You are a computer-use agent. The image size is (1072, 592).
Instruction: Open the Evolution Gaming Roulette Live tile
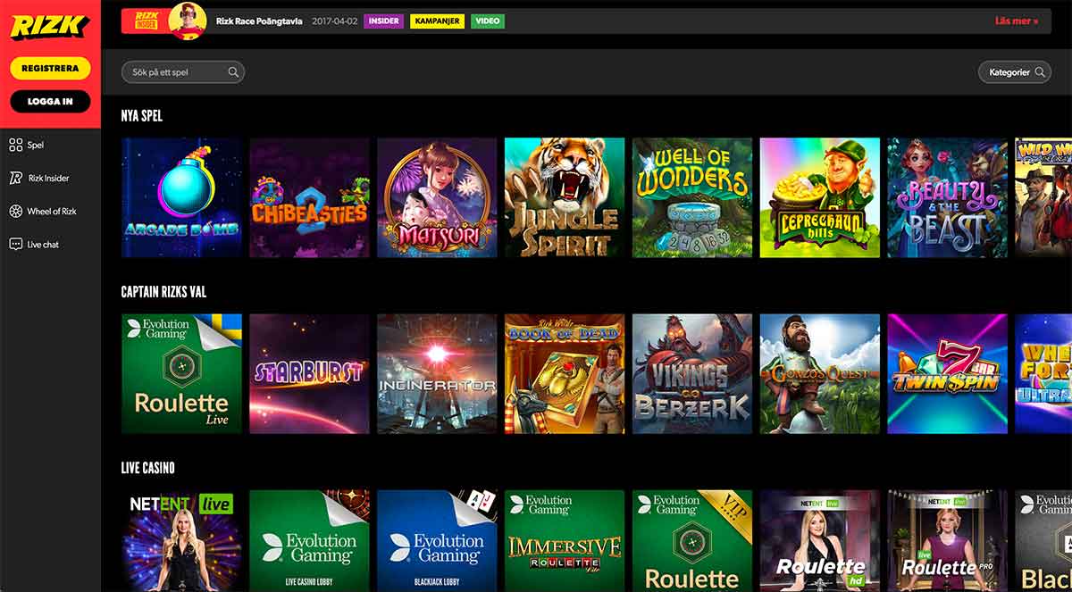(181, 373)
